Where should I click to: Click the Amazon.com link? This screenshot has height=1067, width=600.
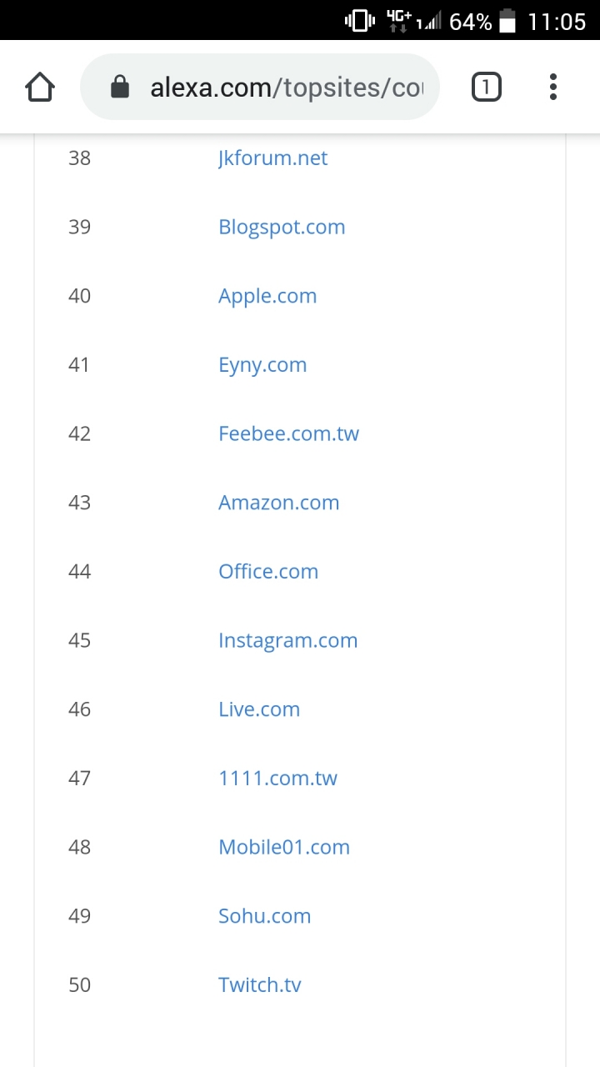(x=279, y=503)
